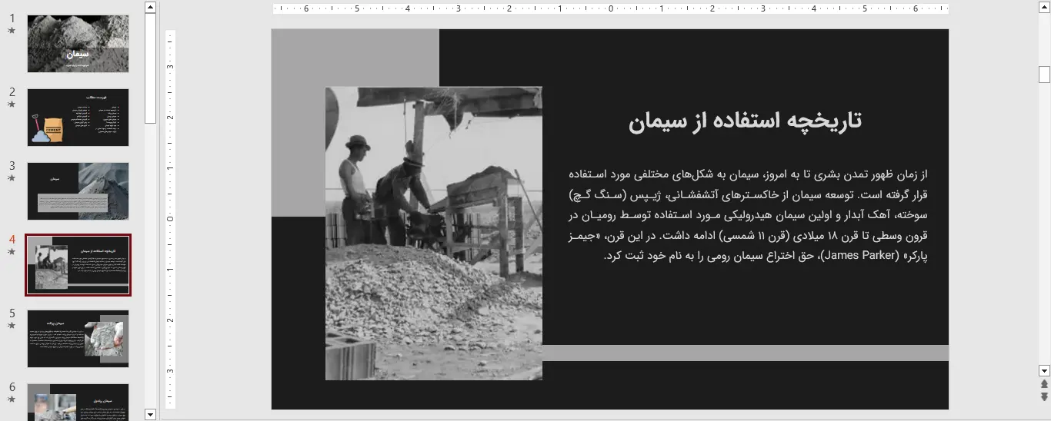1051x421 pixels.
Task: Click the thumbnail panel scrollbar thumb
Action: click(150, 68)
